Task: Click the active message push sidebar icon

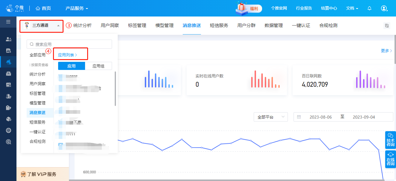Action: 8,62
